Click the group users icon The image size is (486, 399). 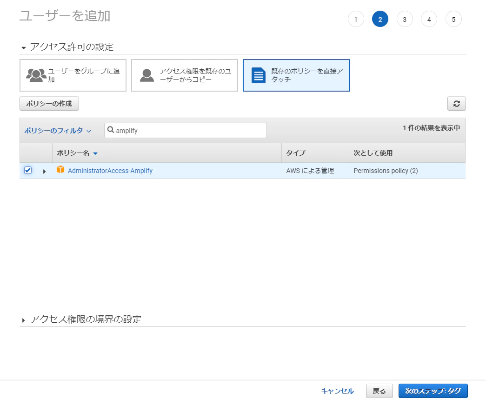pos(36,75)
